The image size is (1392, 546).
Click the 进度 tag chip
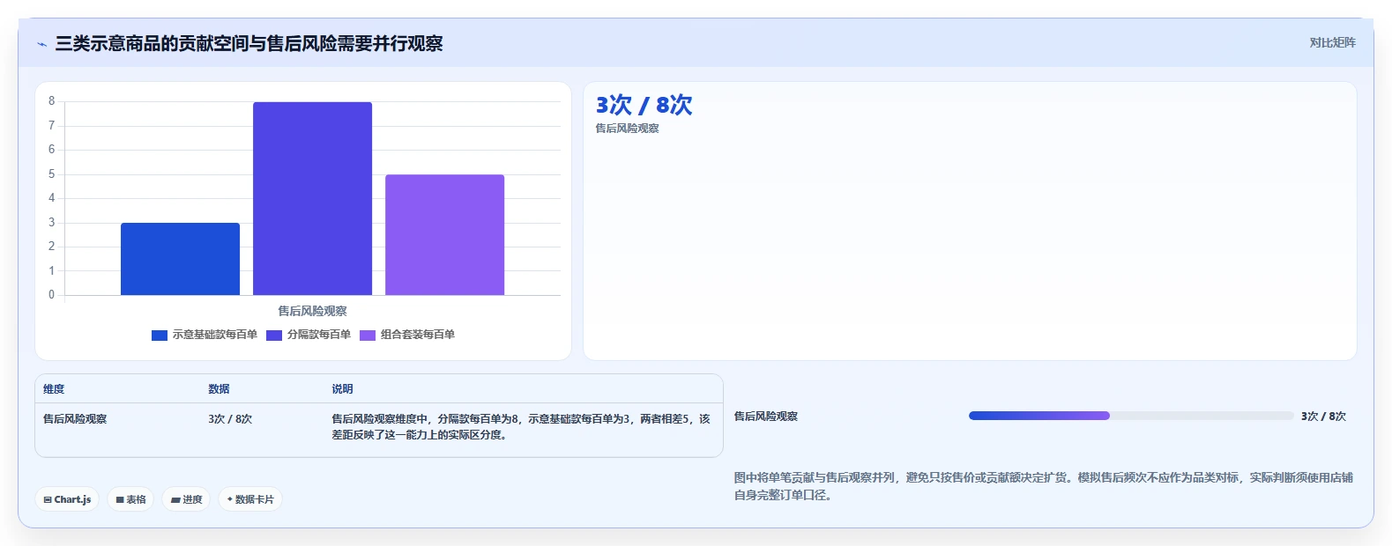point(186,499)
